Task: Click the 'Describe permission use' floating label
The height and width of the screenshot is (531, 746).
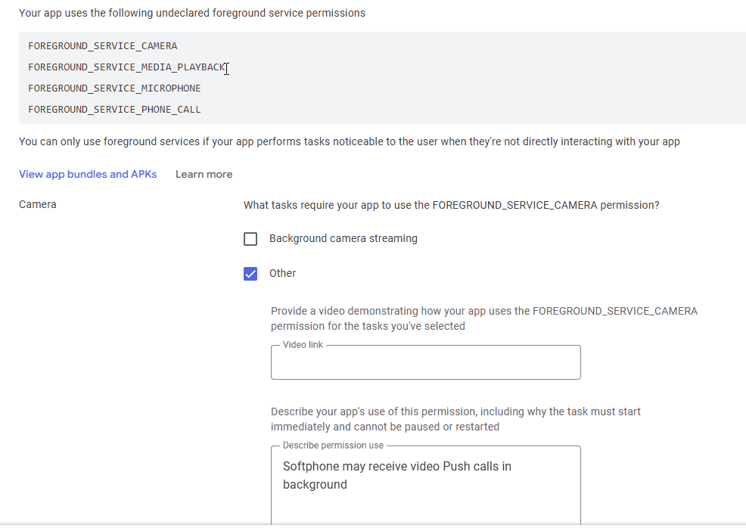Action: (x=333, y=446)
